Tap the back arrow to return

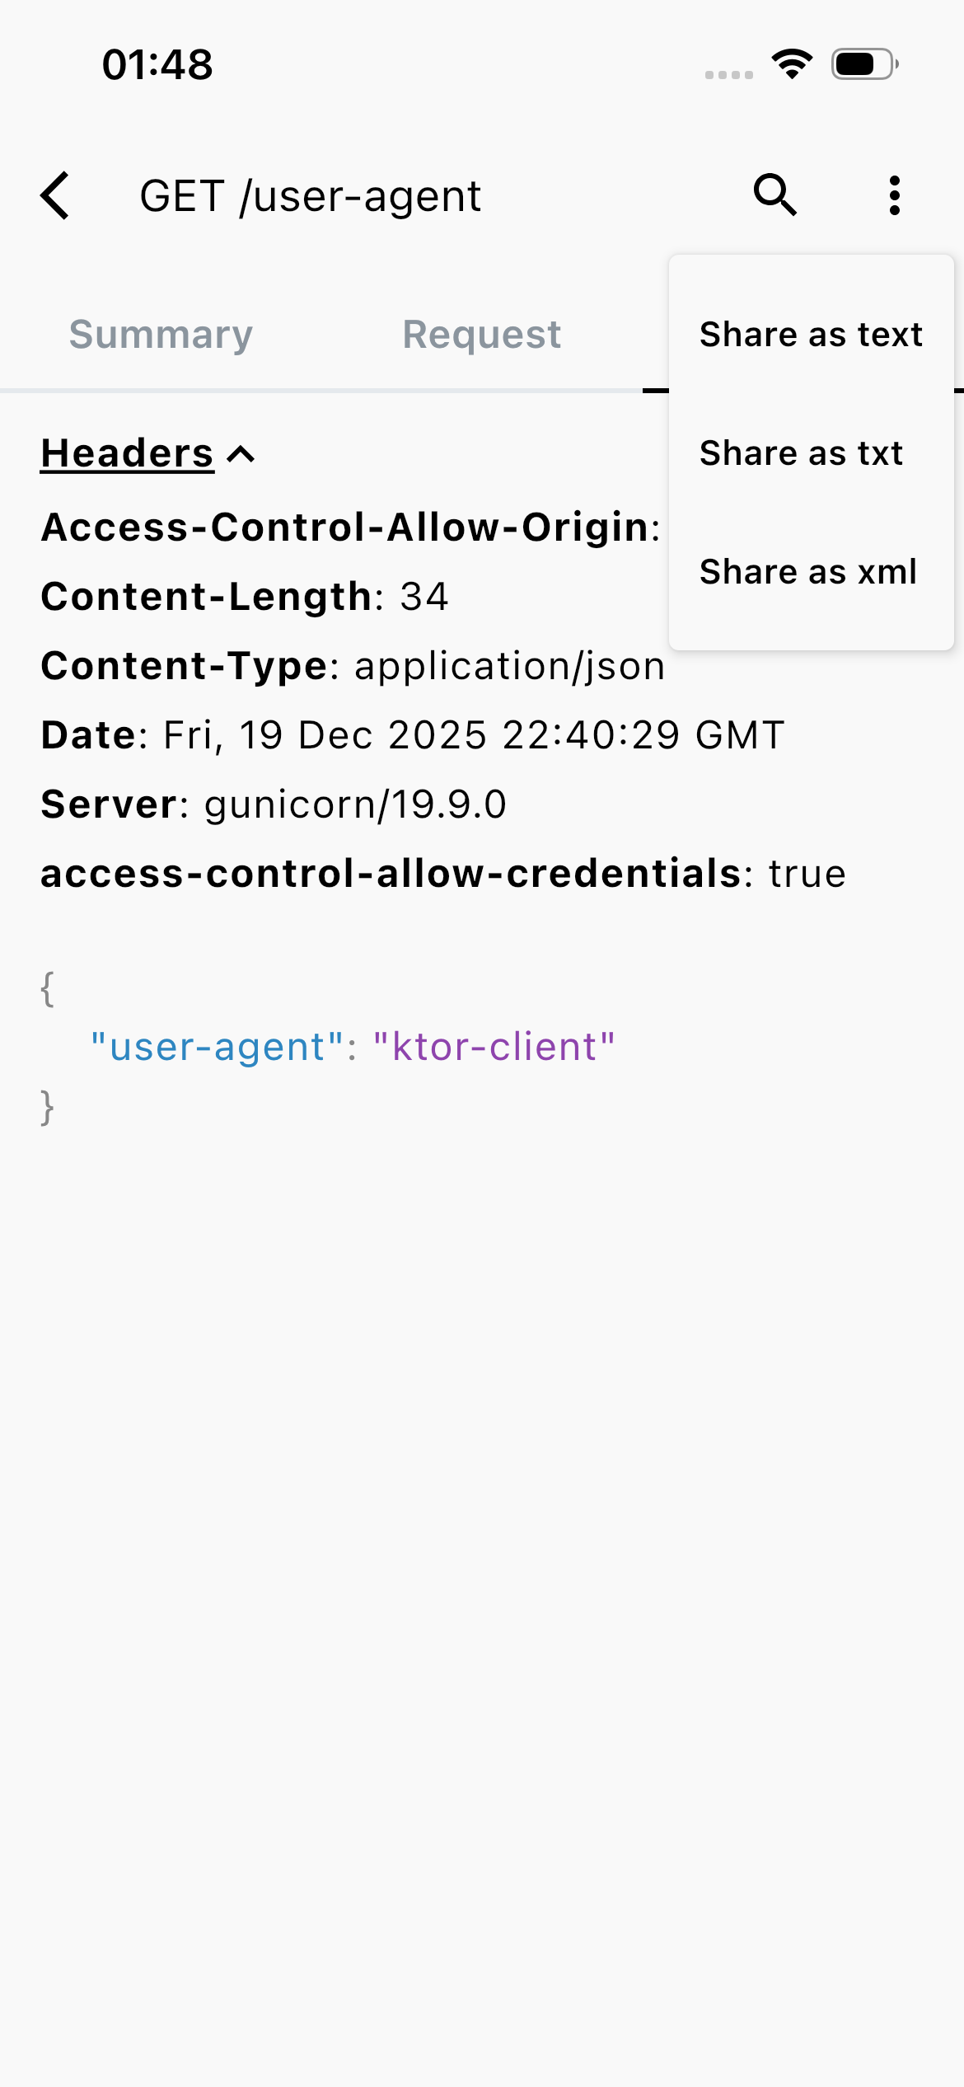click(x=54, y=196)
